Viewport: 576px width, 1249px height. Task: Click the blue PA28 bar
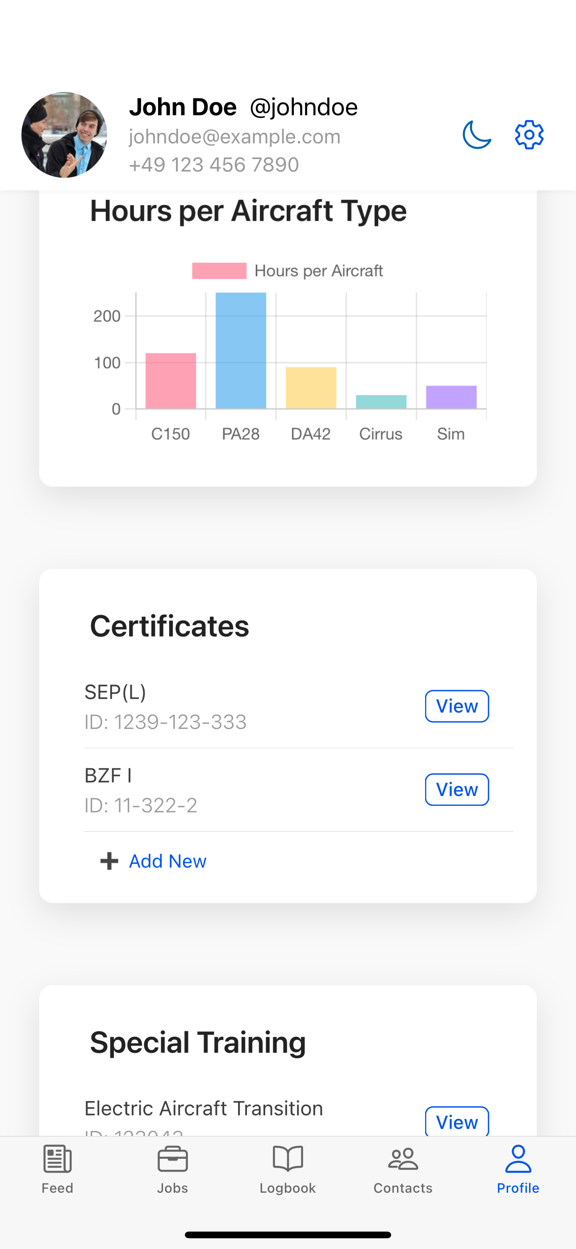pos(241,351)
